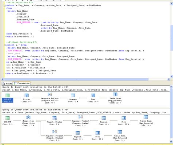The image size is (173, 145).
Task: Select lower-branch Segment operator in Query 2
Action: (x=77, y=136)
